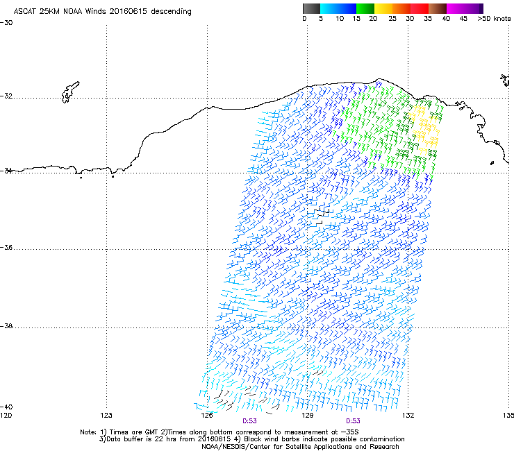Click the cyan-blue 5-15 knots color band
Image resolution: width=514 pixels, height=451 pixels.
[338, 8]
